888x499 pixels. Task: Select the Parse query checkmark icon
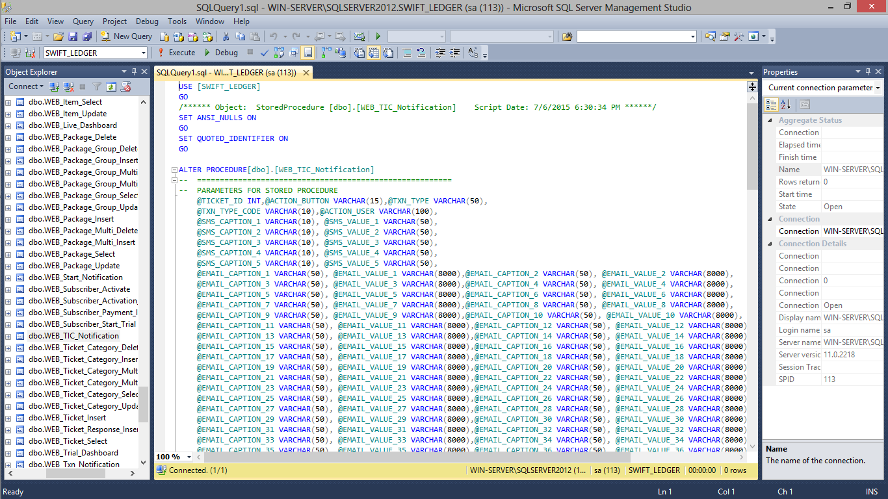pos(264,53)
